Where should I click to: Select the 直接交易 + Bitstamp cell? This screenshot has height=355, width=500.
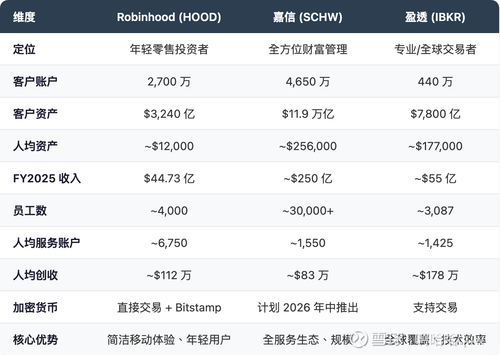[169, 307]
